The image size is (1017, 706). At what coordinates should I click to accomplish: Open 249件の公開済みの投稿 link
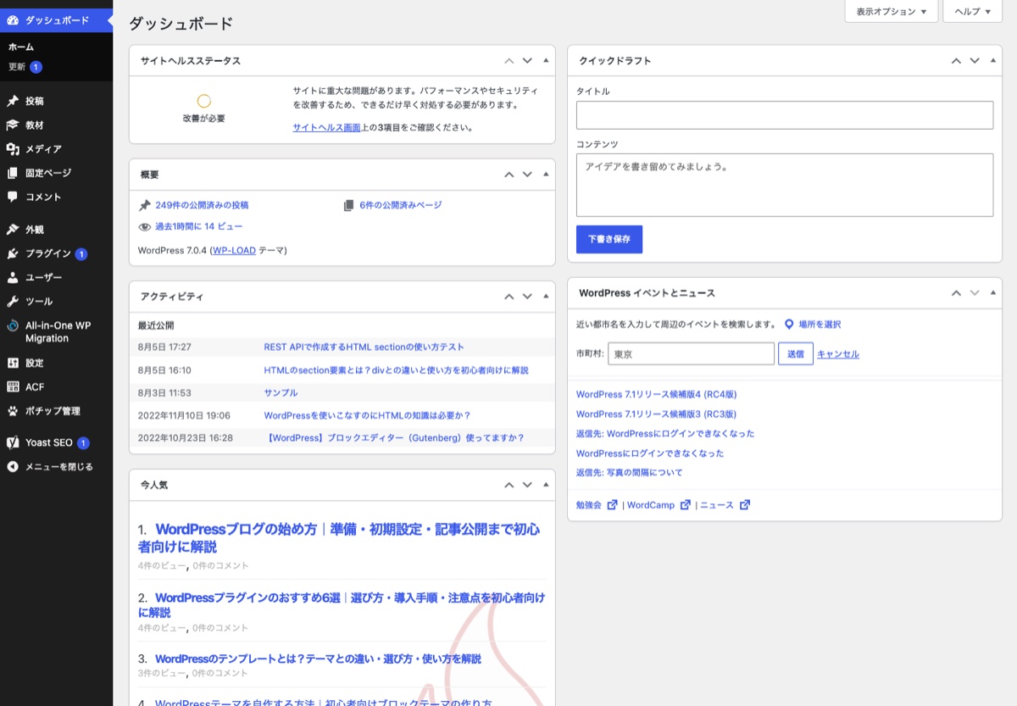202,205
